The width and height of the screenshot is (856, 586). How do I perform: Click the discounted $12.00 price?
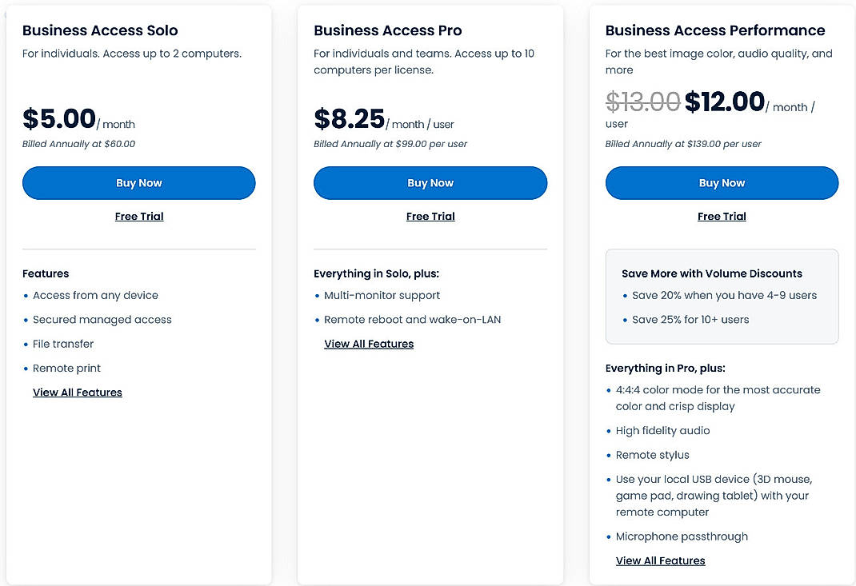724,102
